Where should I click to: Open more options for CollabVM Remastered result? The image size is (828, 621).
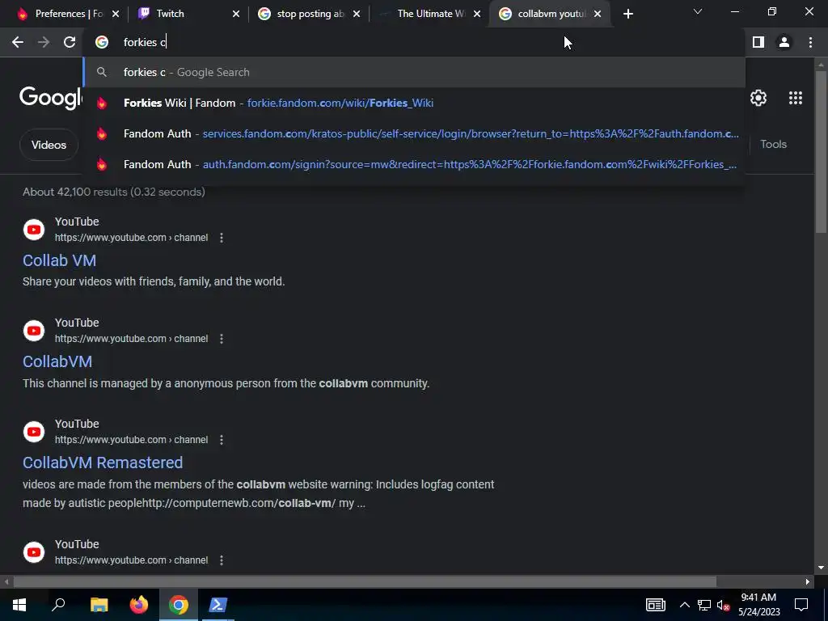click(x=222, y=440)
